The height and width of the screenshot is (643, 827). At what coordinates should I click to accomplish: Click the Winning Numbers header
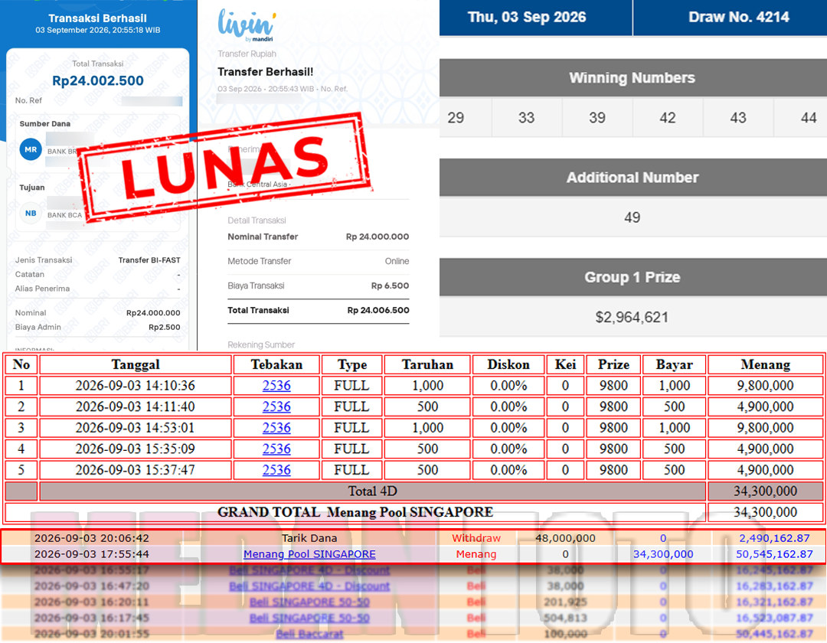tap(632, 77)
